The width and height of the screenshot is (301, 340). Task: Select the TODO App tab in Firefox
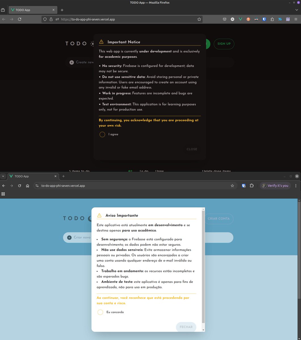[31, 10]
